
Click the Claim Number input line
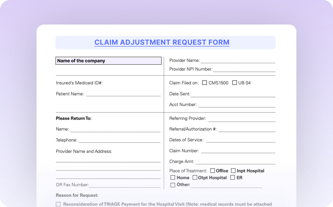238,151
